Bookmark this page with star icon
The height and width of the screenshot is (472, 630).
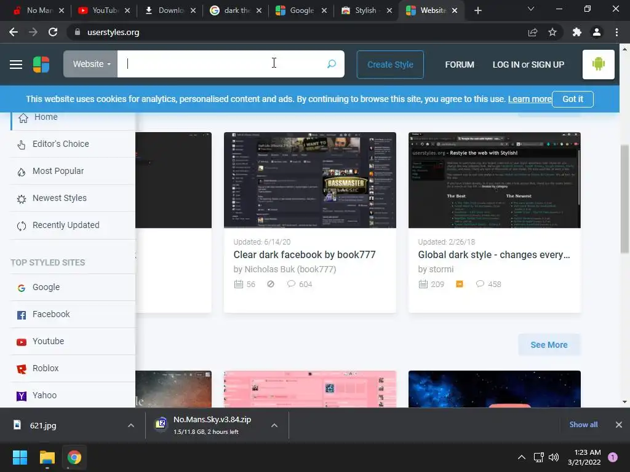click(x=552, y=32)
